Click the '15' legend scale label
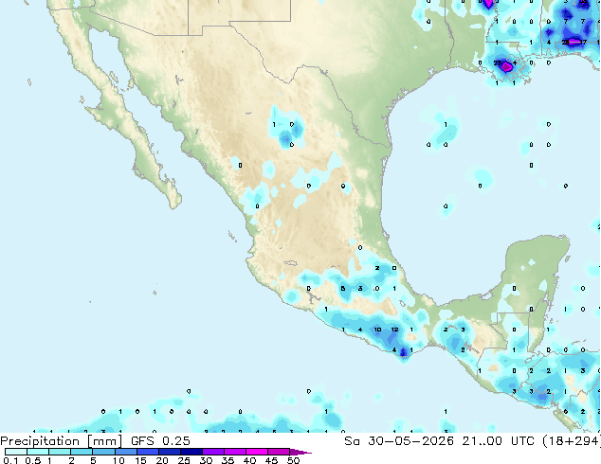 140,460
